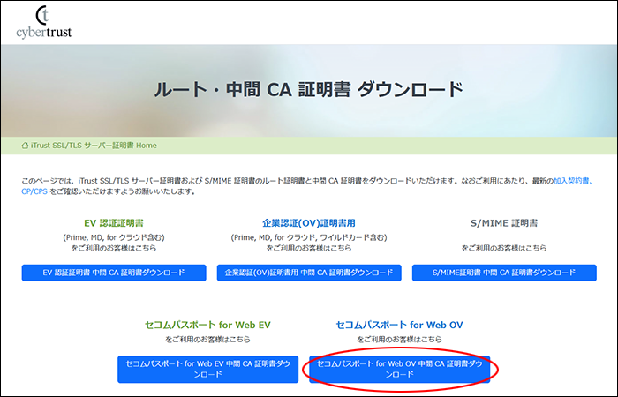This screenshot has height=397, width=618.
Task: Click the セコムパスポート for Web OV heading
Action: pos(399,325)
